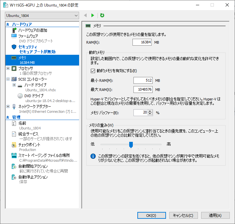The image size is (235, 224).
Task: Click the memory chip icon in selected メモリ row
Action: point(14,58)
